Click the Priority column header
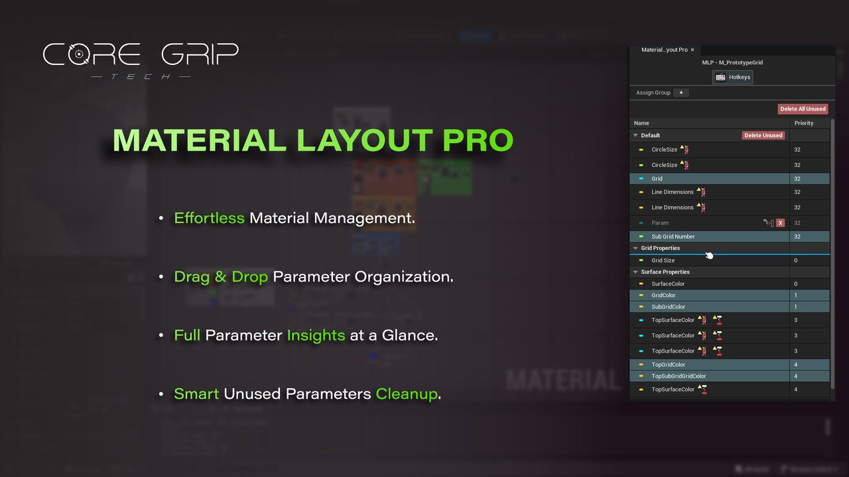Viewport: 849px width, 477px height. [x=810, y=123]
